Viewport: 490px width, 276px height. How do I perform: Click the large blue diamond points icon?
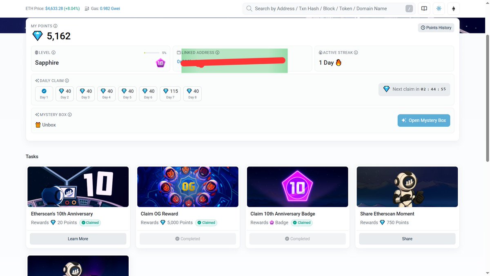[x=38, y=36]
